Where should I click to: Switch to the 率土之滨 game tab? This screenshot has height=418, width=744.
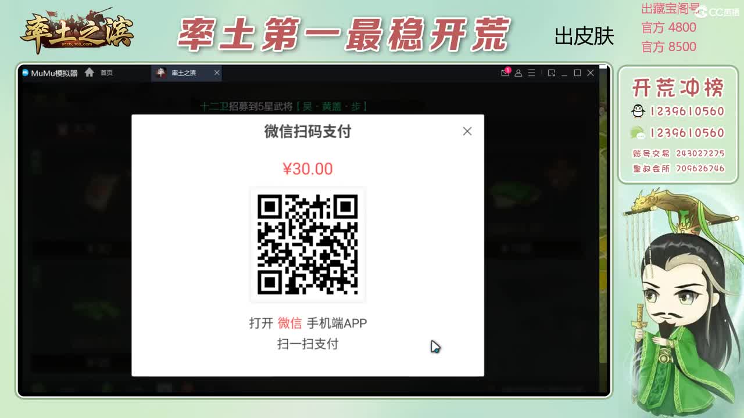point(183,73)
